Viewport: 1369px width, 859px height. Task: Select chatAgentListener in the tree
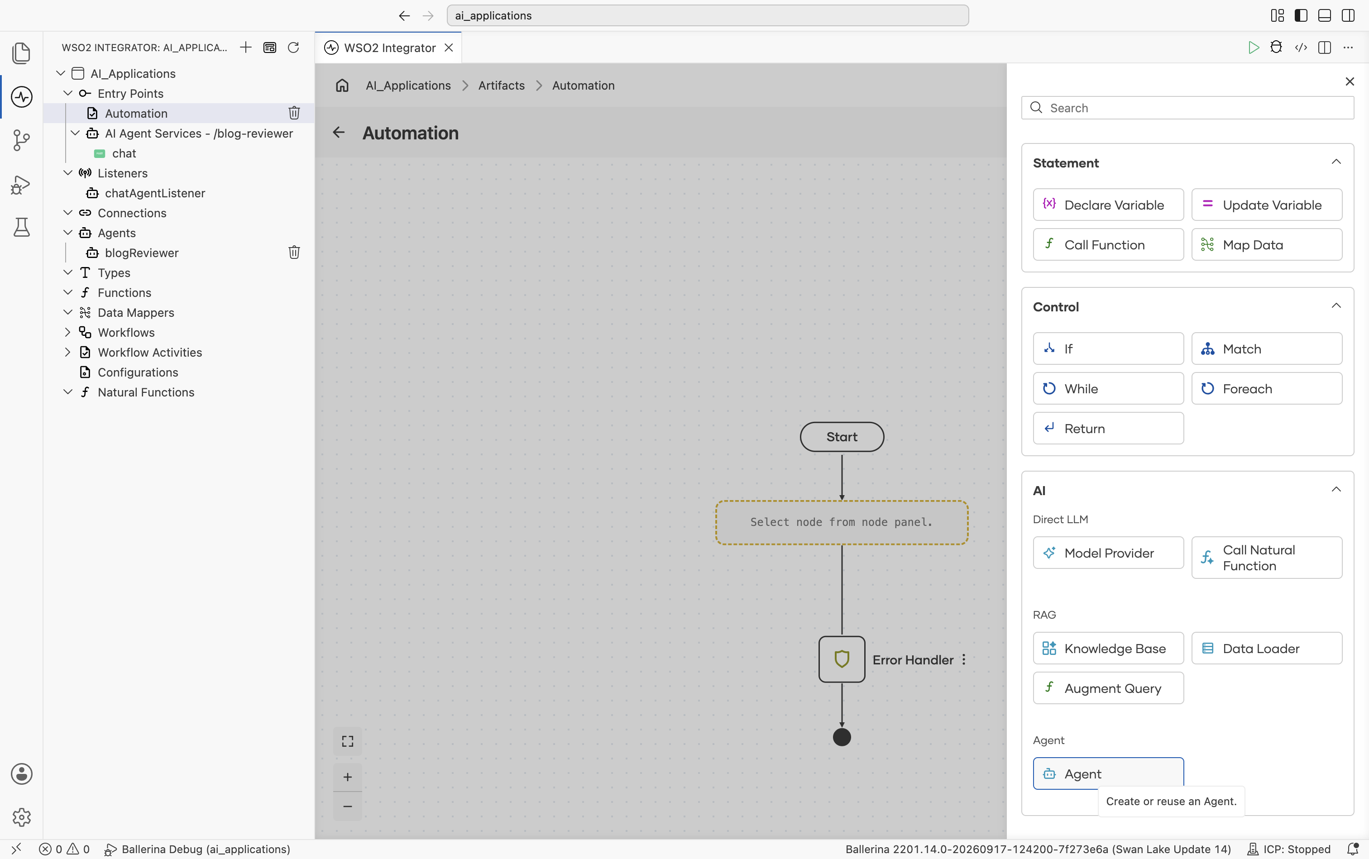(154, 193)
